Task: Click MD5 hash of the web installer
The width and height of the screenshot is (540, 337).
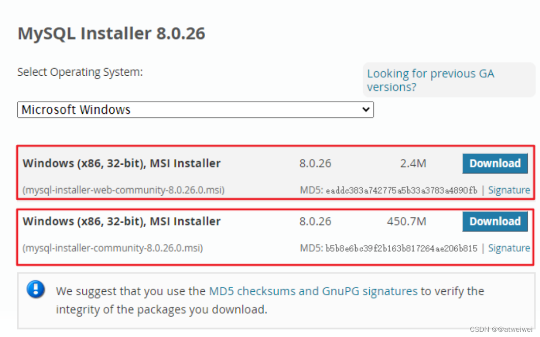Action: pos(401,190)
